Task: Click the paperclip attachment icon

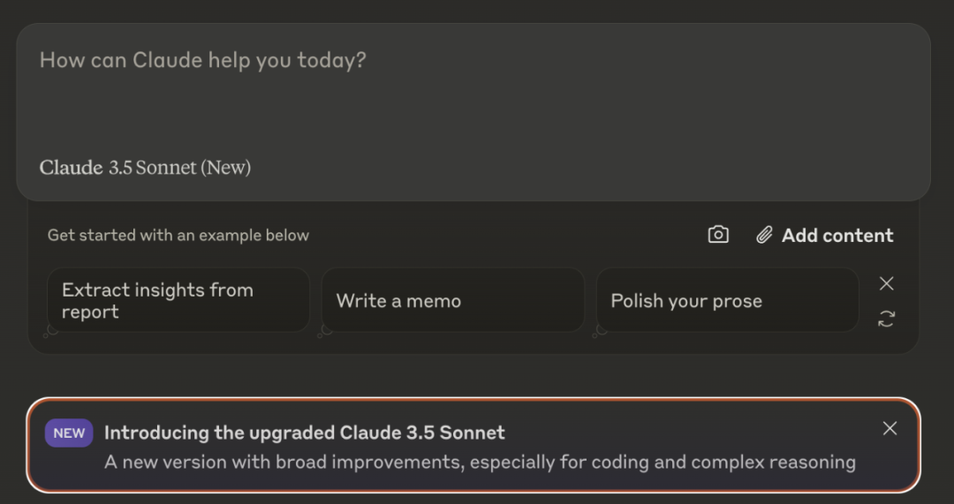Action: pyautogui.click(x=764, y=235)
